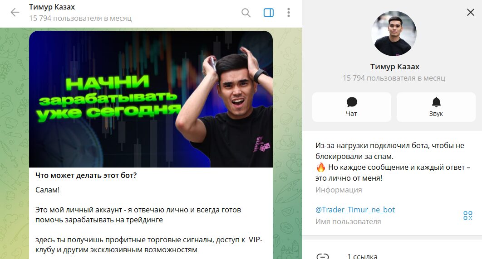This screenshot has width=482, height=259.
Task: Click the profile name Тимур Казах in panel
Action: pyautogui.click(x=395, y=67)
